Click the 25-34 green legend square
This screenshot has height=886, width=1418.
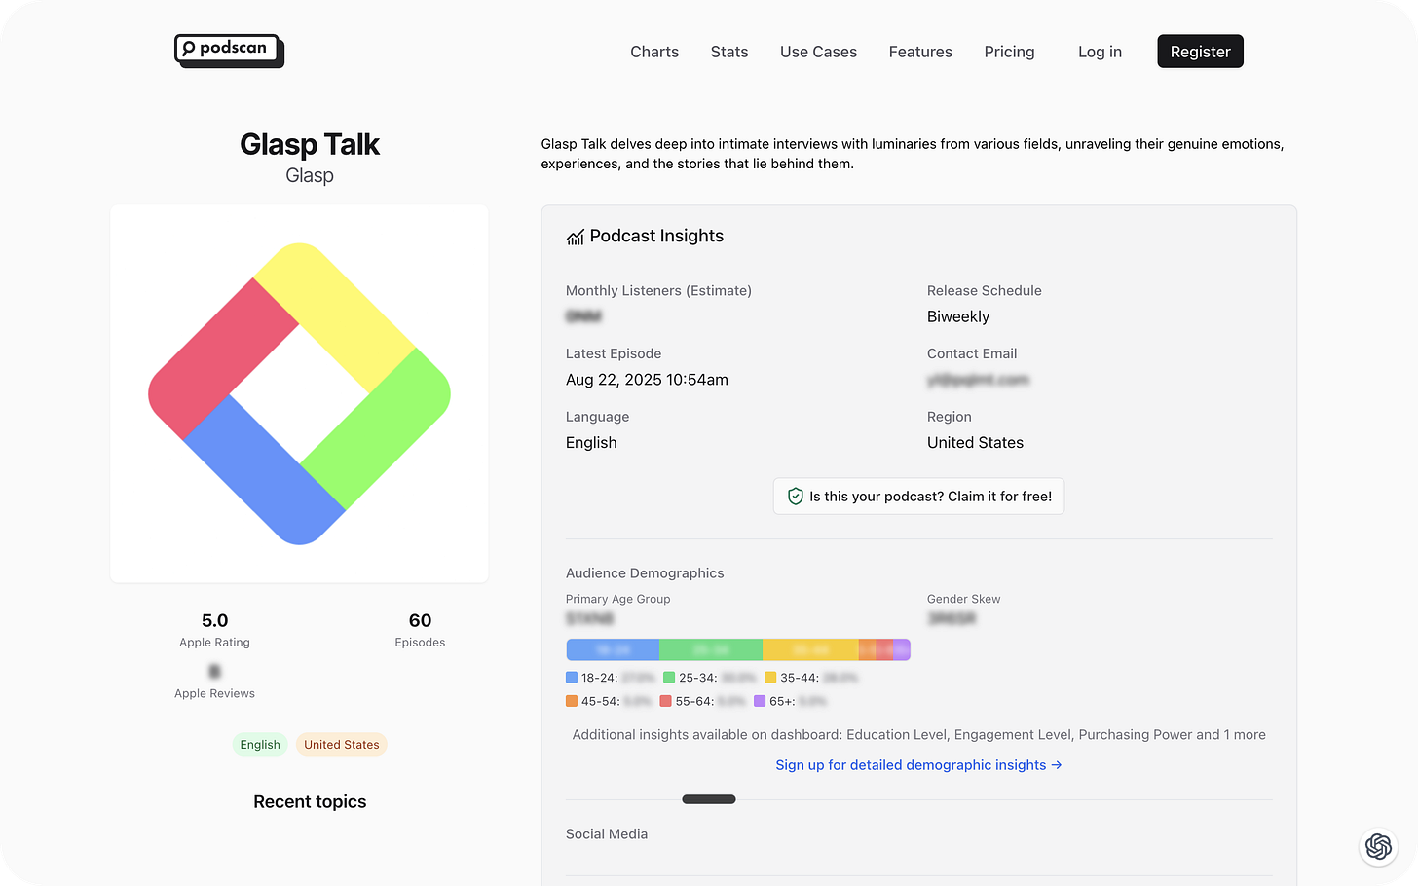coord(669,678)
